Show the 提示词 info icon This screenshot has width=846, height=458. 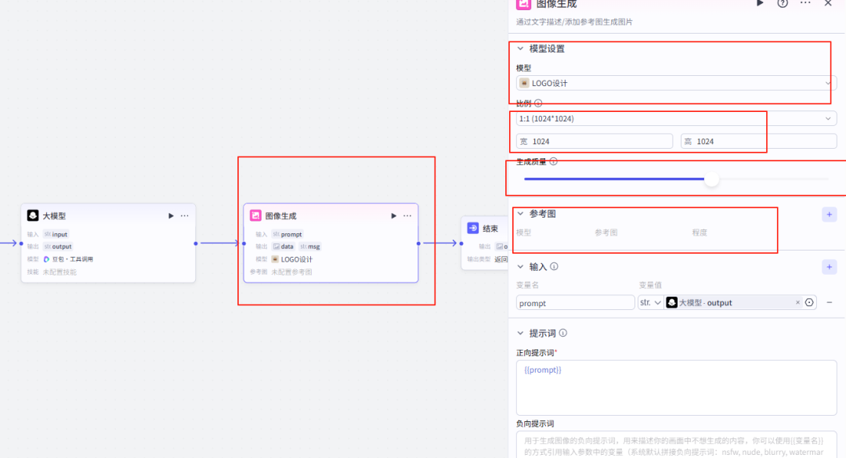point(563,333)
